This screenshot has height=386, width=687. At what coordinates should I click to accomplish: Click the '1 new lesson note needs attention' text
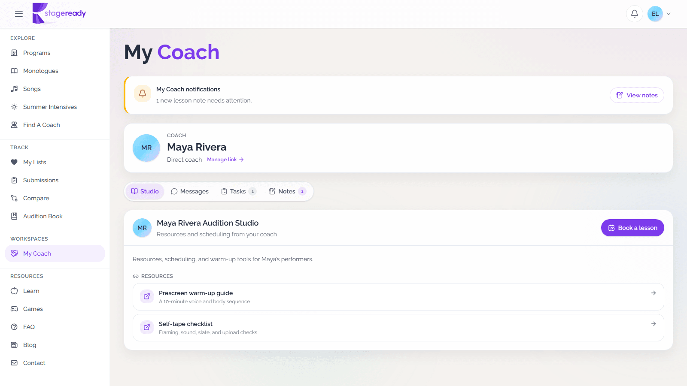pyautogui.click(x=204, y=100)
